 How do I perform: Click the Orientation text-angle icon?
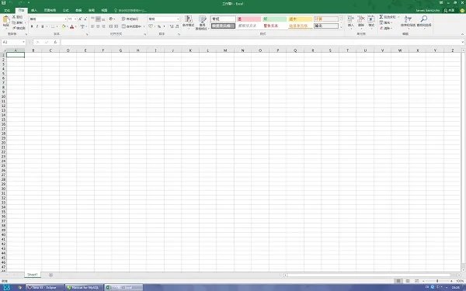(x=110, y=19)
